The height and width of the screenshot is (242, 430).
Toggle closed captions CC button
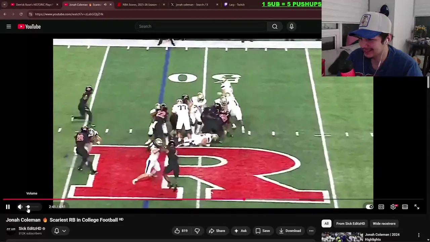[381, 207]
